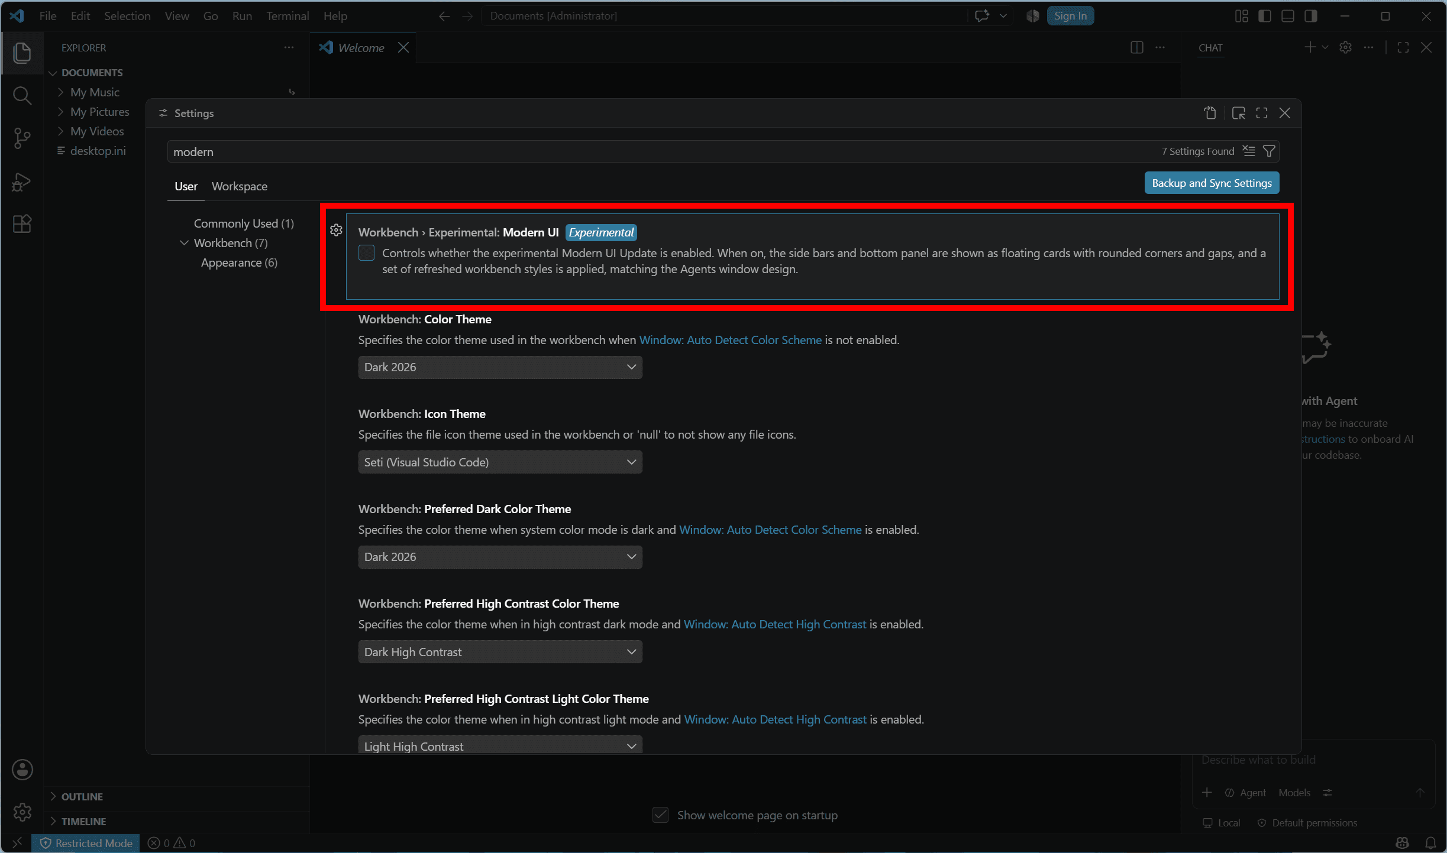Click the Customize Layout icon in title bar
The height and width of the screenshot is (853, 1447).
[x=1242, y=16]
